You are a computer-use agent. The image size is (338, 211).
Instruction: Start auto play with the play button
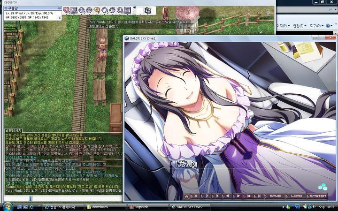[238, 196]
